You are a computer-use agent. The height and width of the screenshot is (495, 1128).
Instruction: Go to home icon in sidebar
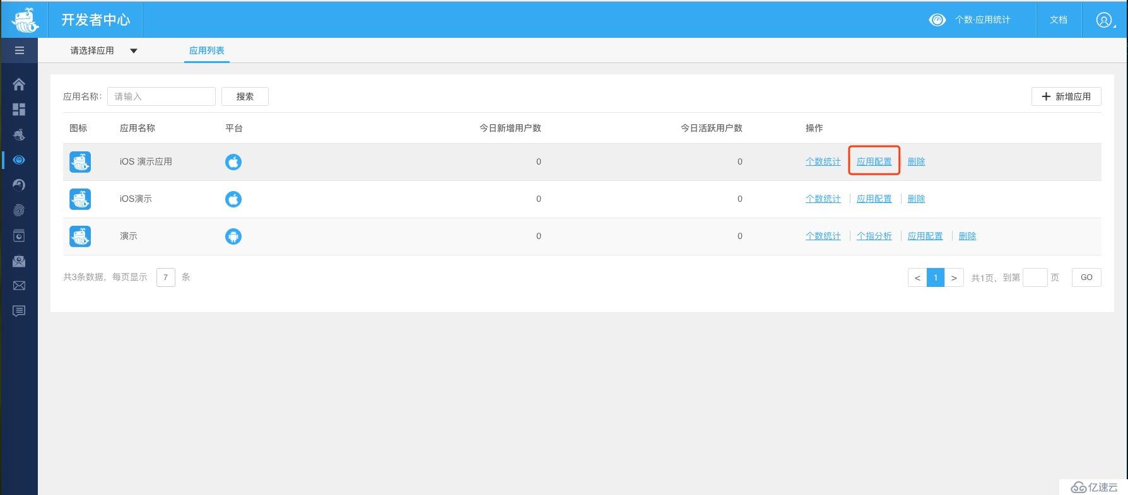coord(19,84)
